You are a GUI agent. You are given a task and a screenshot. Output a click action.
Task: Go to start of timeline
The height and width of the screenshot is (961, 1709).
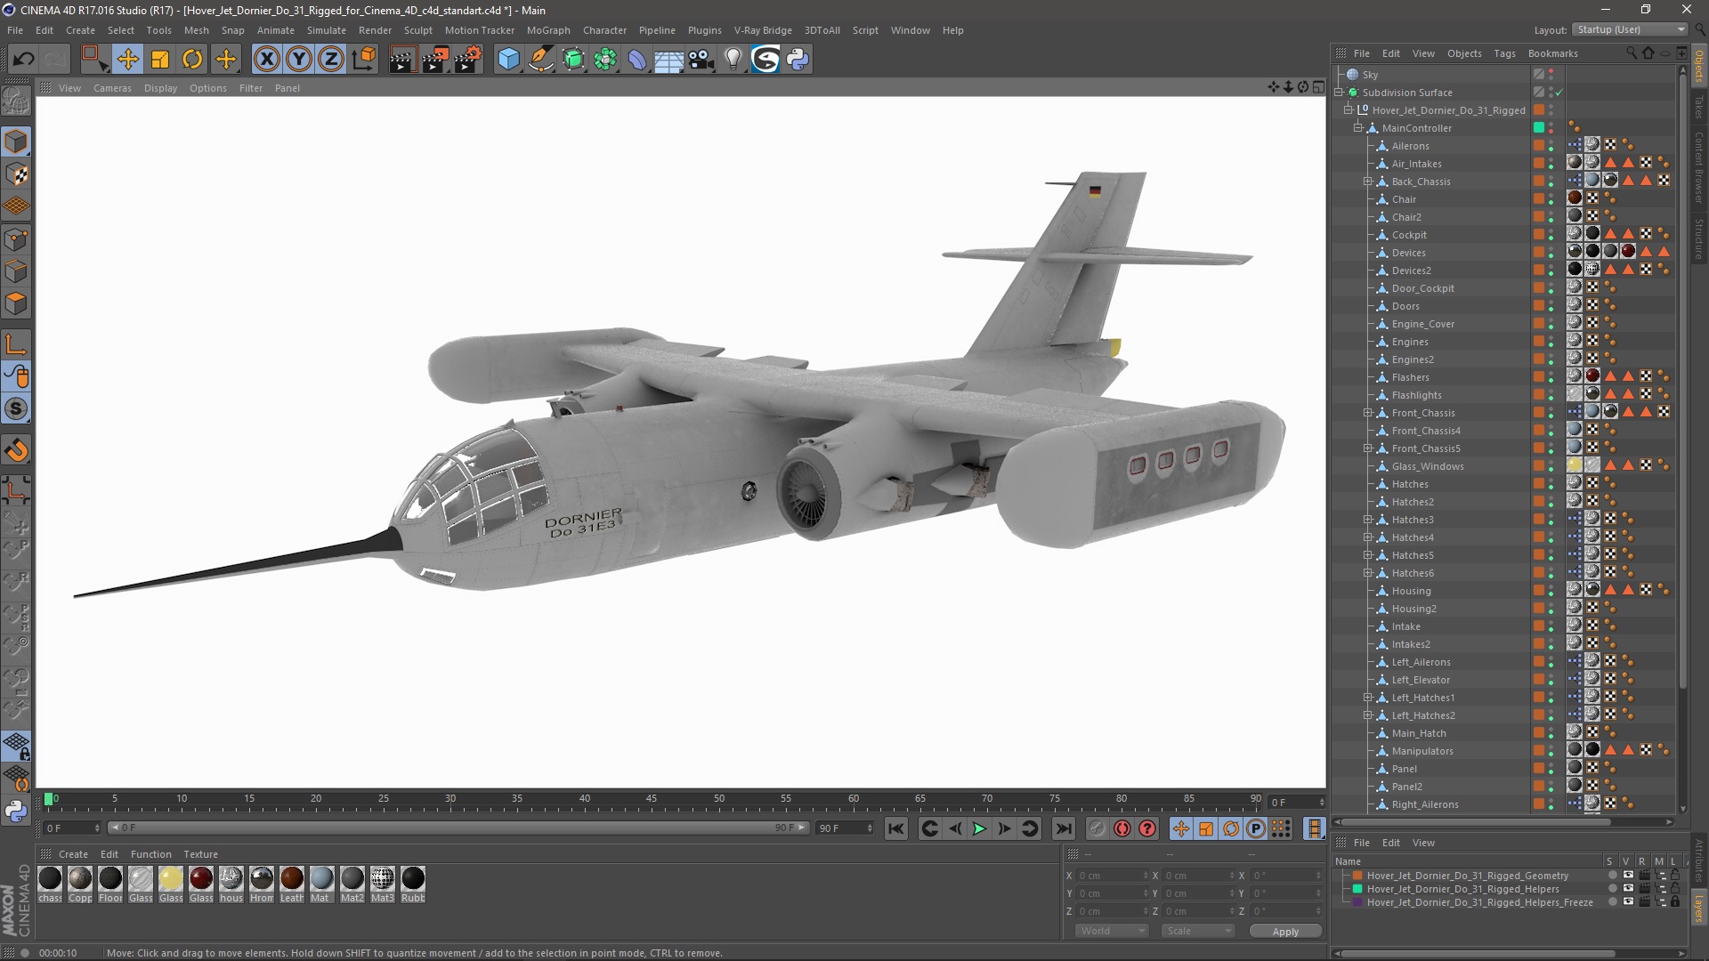coord(896,828)
